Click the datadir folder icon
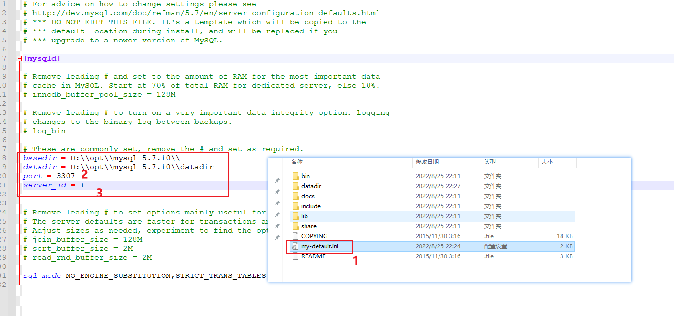 [x=295, y=186]
